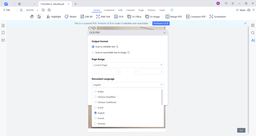Open the thumbnails panel in left sidebar
The width and height of the screenshot is (256, 136).
(x=3, y=26)
